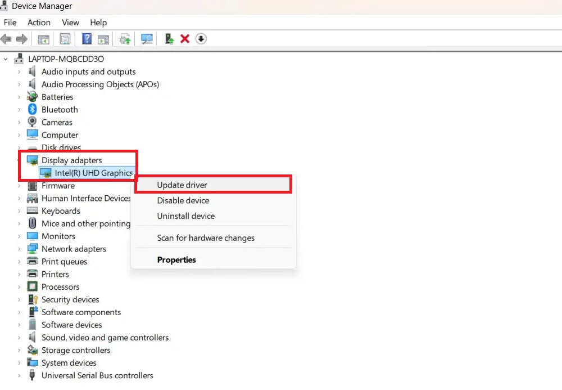Click the Computer monitor icon
This screenshot has width=562, height=390.
point(32,135)
